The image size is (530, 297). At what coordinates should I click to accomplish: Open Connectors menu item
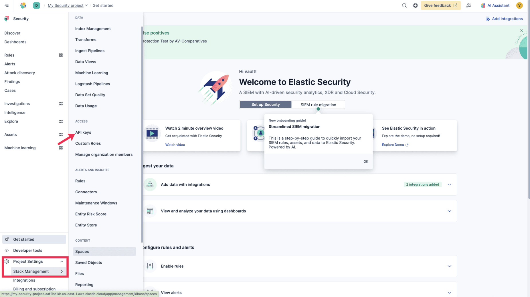tap(86, 192)
